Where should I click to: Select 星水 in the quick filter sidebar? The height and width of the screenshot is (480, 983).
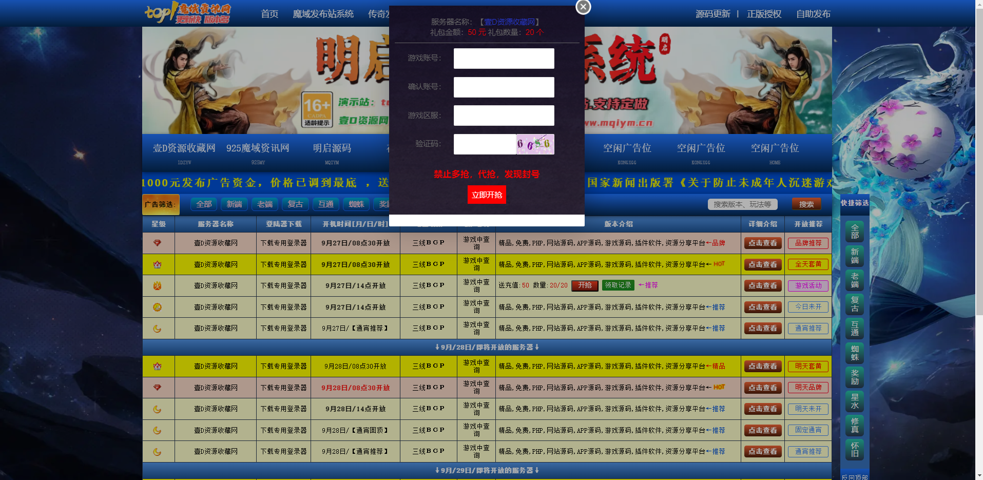tap(855, 401)
